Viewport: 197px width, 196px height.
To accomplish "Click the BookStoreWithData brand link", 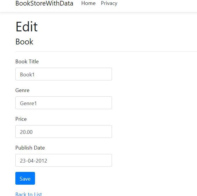I will pyautogui.click(x=44, y=3).
